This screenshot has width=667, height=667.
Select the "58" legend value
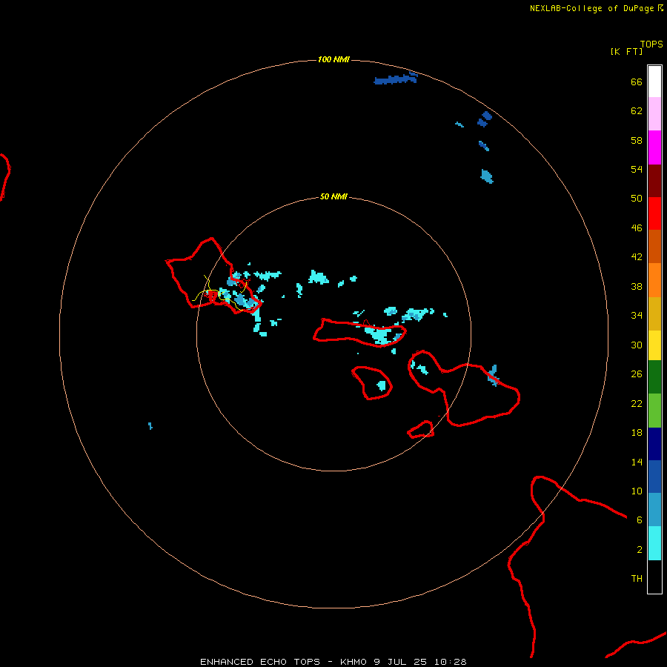click(x=637, y=140)
